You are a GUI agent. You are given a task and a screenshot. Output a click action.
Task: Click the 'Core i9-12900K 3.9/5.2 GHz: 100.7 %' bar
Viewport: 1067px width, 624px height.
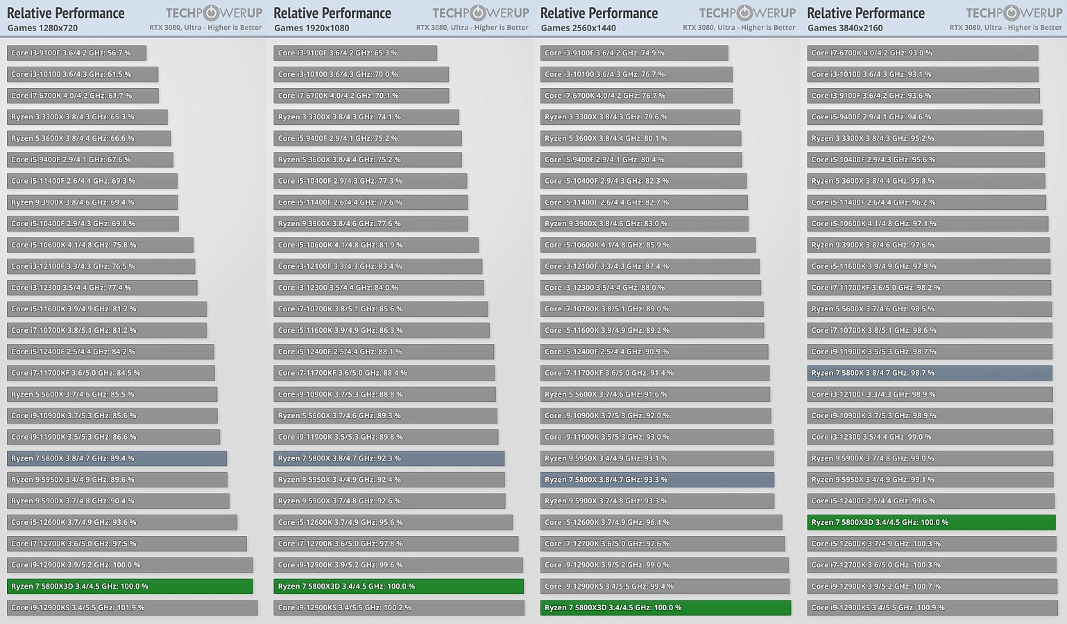[932, 587]
